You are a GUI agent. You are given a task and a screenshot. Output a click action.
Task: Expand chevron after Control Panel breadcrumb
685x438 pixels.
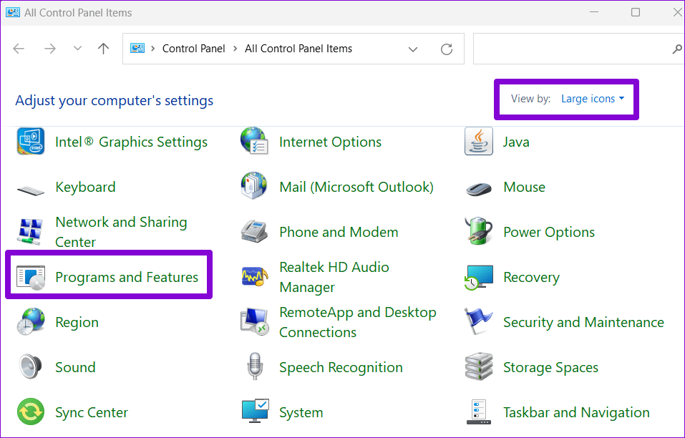click(x=235, y=49)
